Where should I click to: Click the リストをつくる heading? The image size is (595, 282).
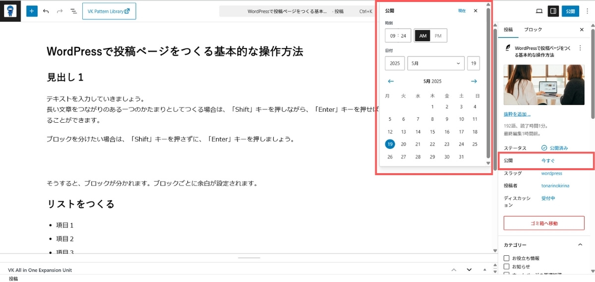click(x=80, y=204)
